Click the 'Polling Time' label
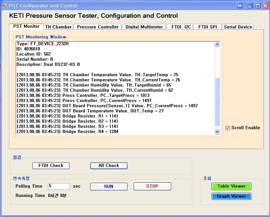Image resolution: width=270 pixels, height=217 pixels. coord(29,186)
